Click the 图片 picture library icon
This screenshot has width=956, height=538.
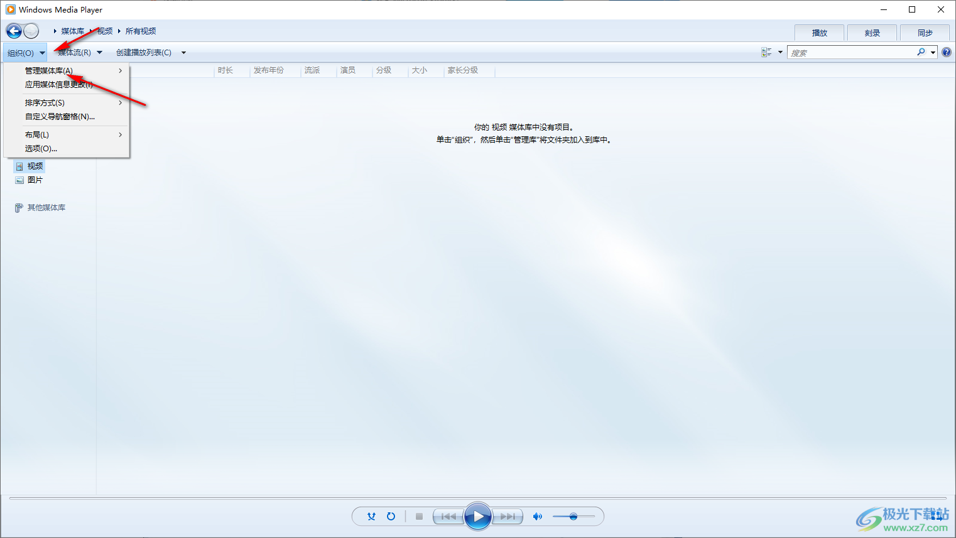click(19, 180)
